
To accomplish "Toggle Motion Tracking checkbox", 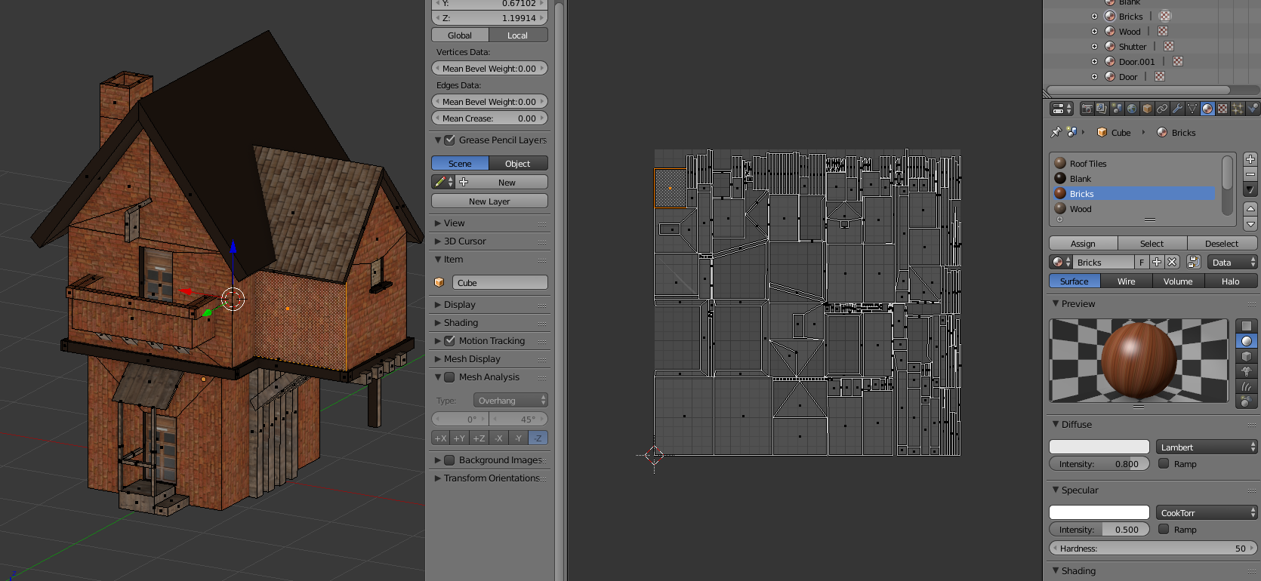I will [449, 340].
